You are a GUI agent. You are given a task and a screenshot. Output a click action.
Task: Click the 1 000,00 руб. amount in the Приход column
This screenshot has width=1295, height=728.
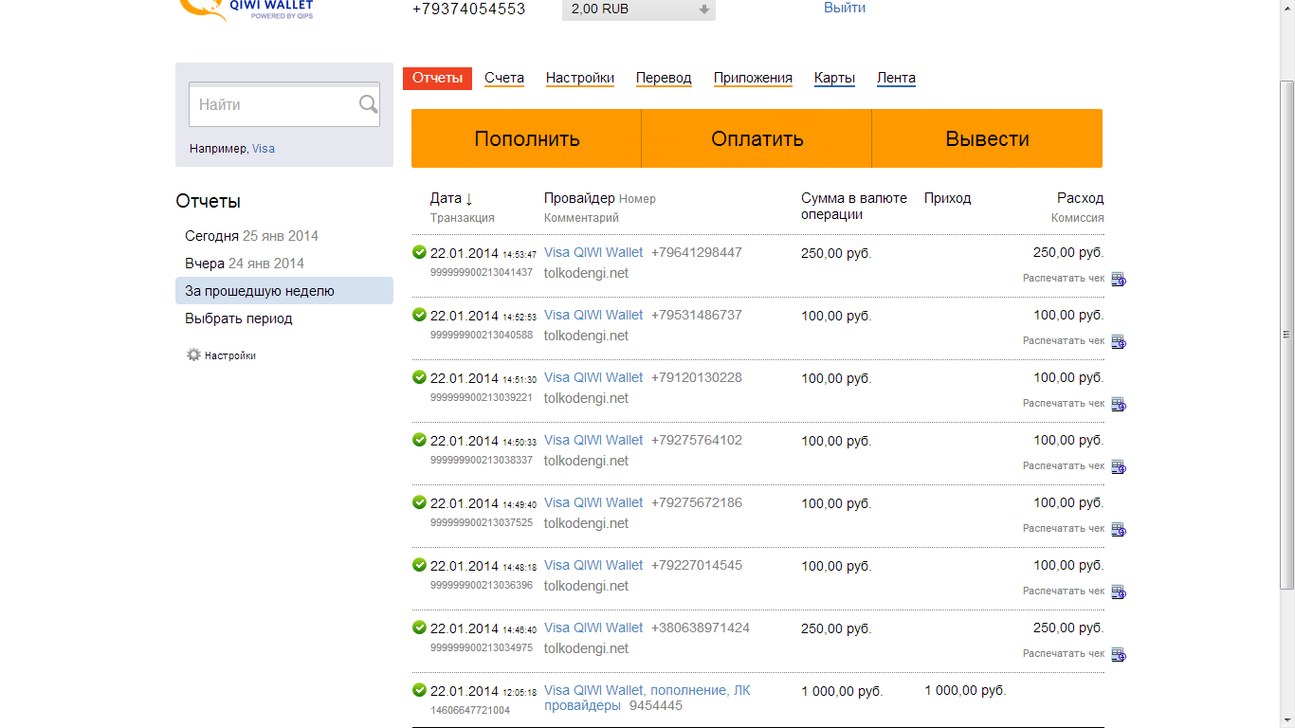(965, 691)
